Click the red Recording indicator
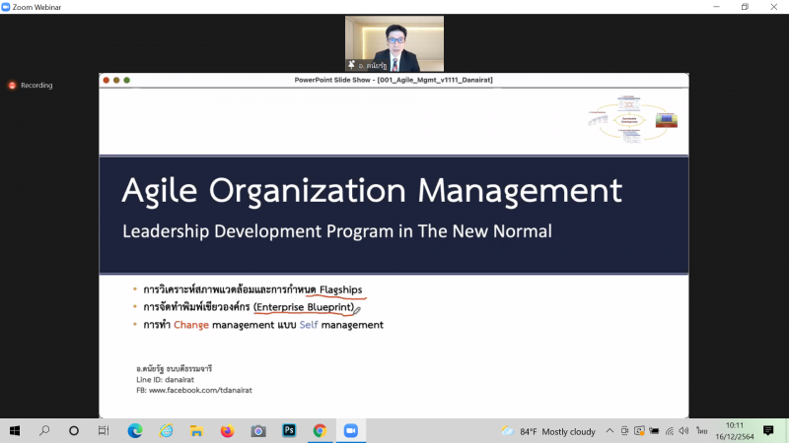Screen dimensions: 789x443 coord(31,86)
